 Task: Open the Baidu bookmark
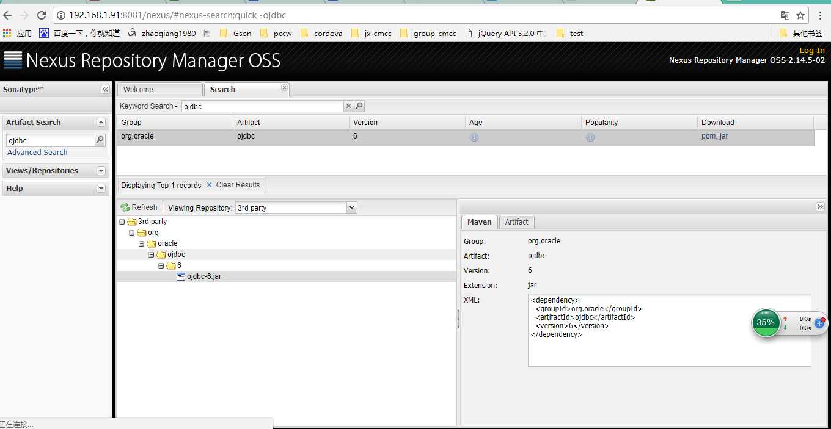(79, 33)
